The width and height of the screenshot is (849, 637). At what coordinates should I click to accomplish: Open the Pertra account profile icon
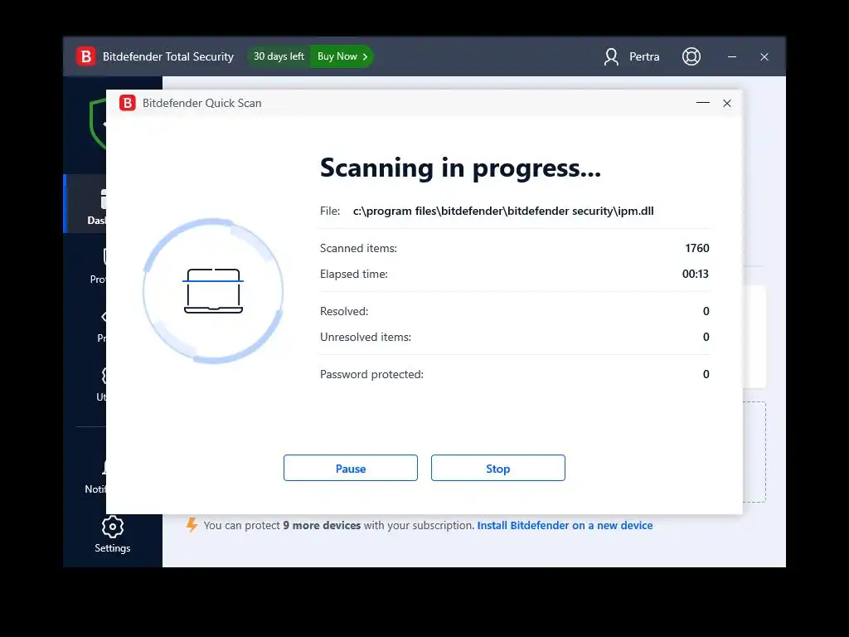(x=611, y=56)
